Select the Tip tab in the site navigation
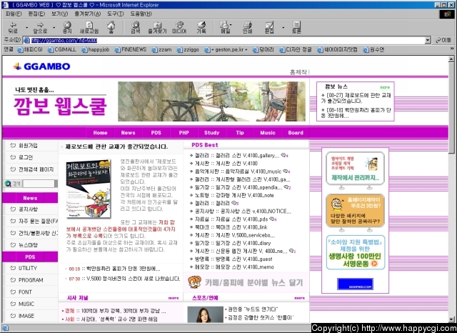This screenshot has height=333, width=457. click(x=240, y=133)
